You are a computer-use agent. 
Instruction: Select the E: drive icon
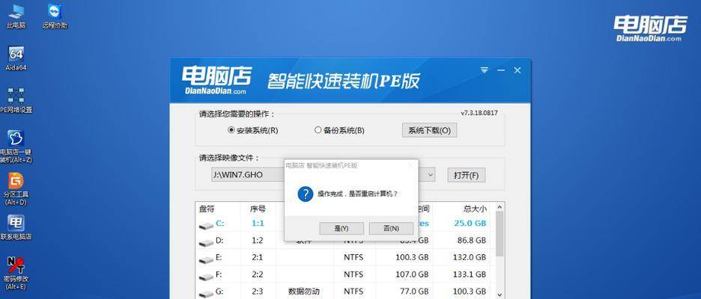(206, 260)
